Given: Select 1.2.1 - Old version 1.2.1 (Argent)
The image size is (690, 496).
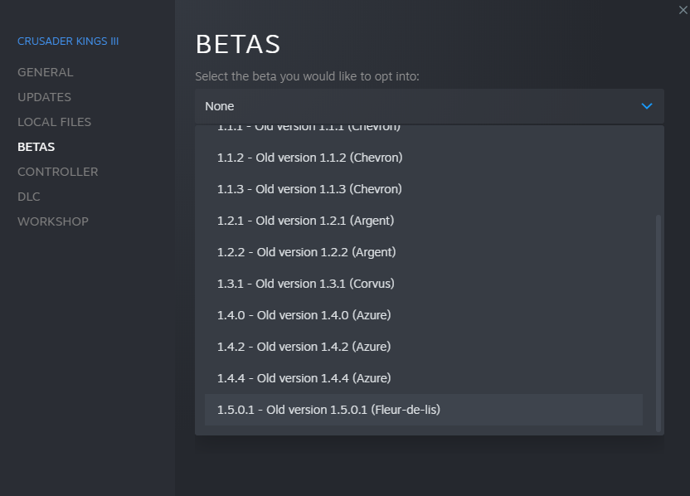Looking at the screenshot, I should (423, 221).
